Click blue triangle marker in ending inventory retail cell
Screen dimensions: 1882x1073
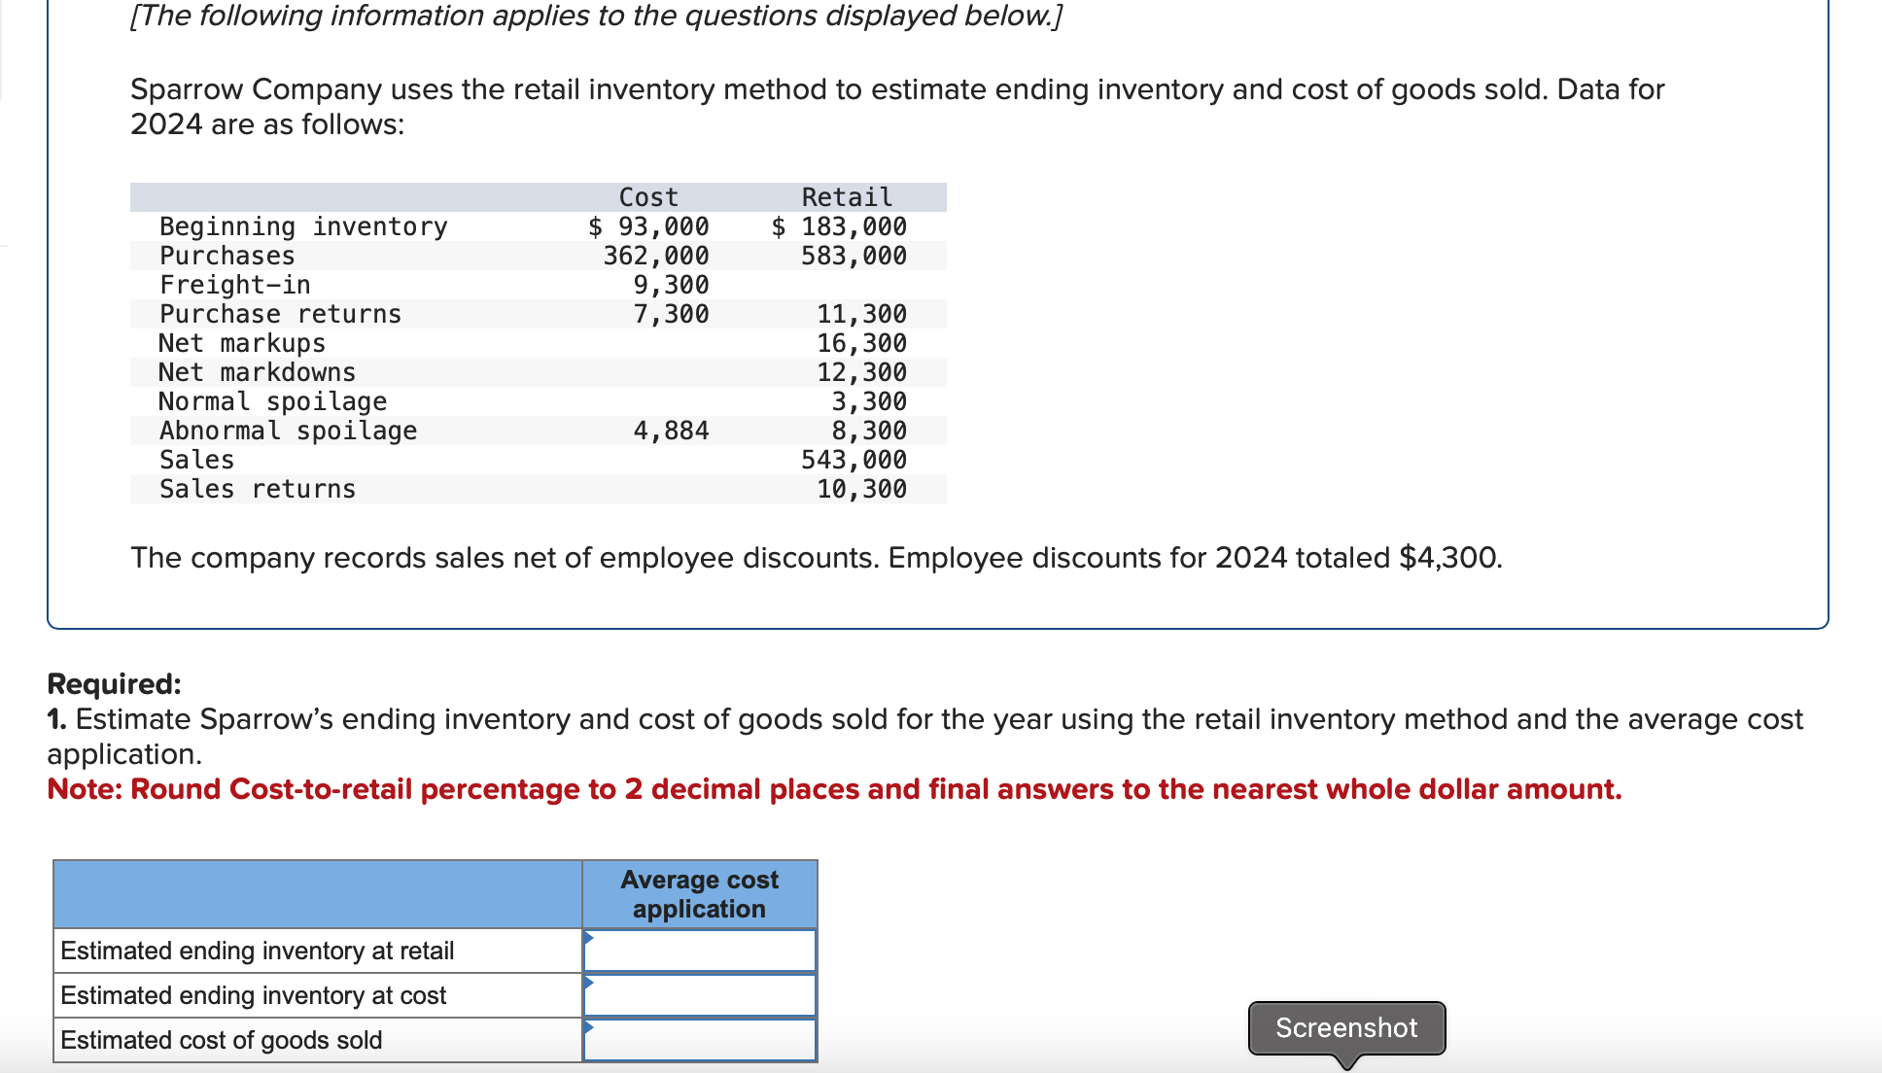[588, 938]
